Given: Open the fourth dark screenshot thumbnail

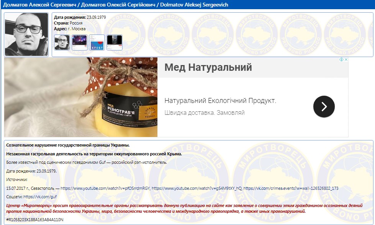Looking at the screenshot, I should pos(114,42).
